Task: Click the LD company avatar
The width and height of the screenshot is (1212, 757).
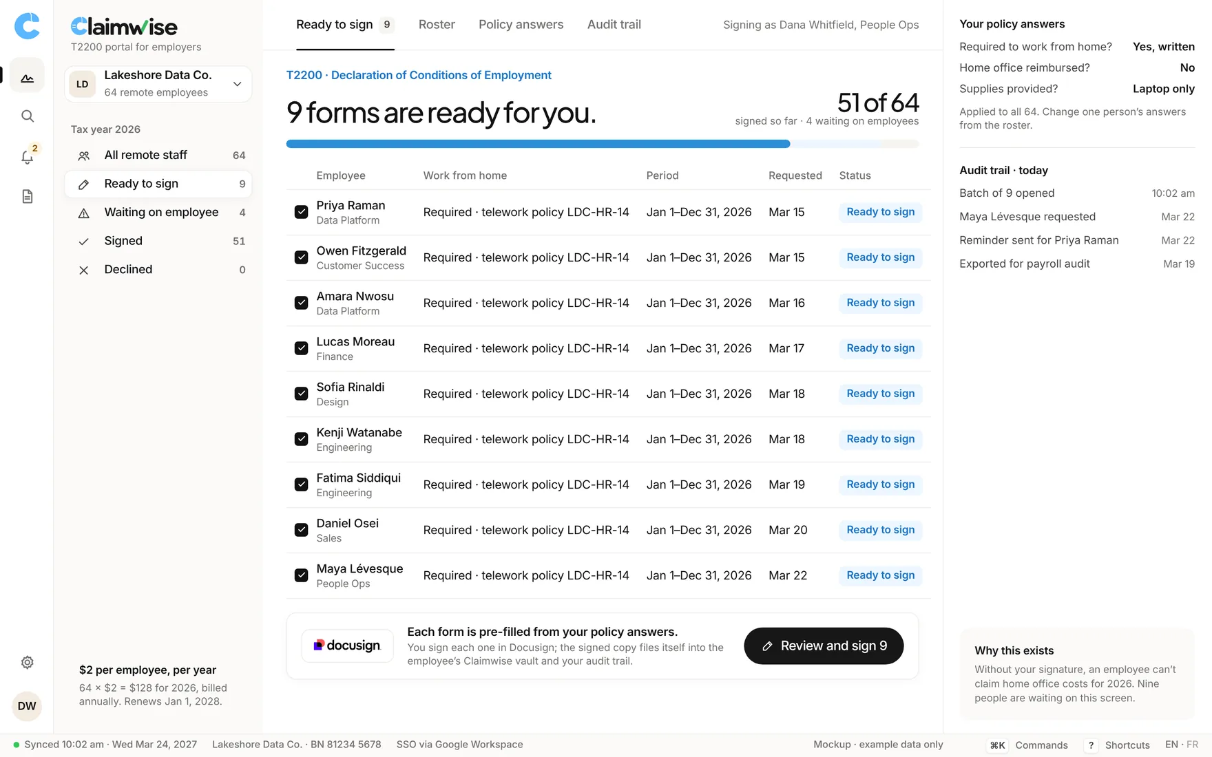Action: (x=83, y=84)
